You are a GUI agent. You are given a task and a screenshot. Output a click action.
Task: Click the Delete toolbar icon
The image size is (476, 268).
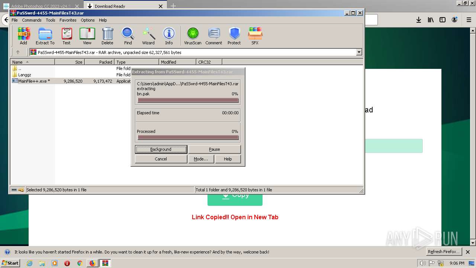click(107, 36)
